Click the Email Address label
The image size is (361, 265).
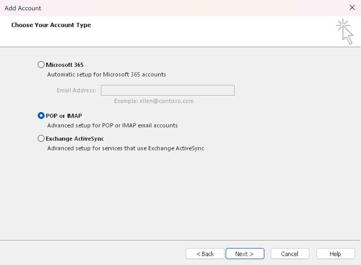pos(76,90)
